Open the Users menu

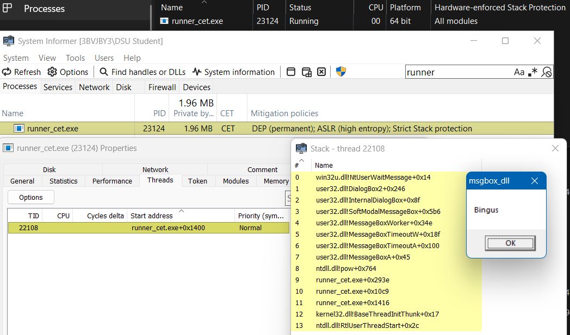coord(104,58)
